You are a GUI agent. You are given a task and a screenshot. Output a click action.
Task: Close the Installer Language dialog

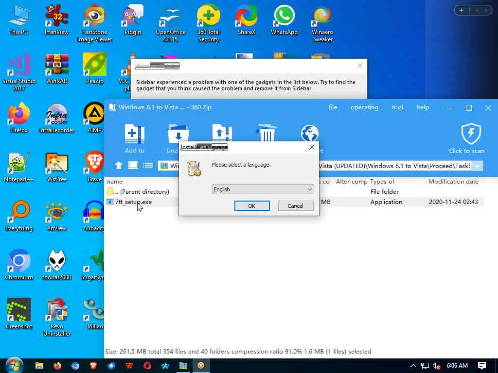click(x=312, y=147)
